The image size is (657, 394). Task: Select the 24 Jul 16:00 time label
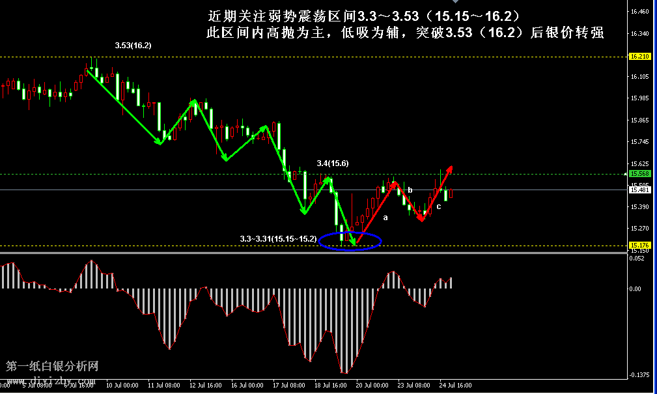(455, 385)
